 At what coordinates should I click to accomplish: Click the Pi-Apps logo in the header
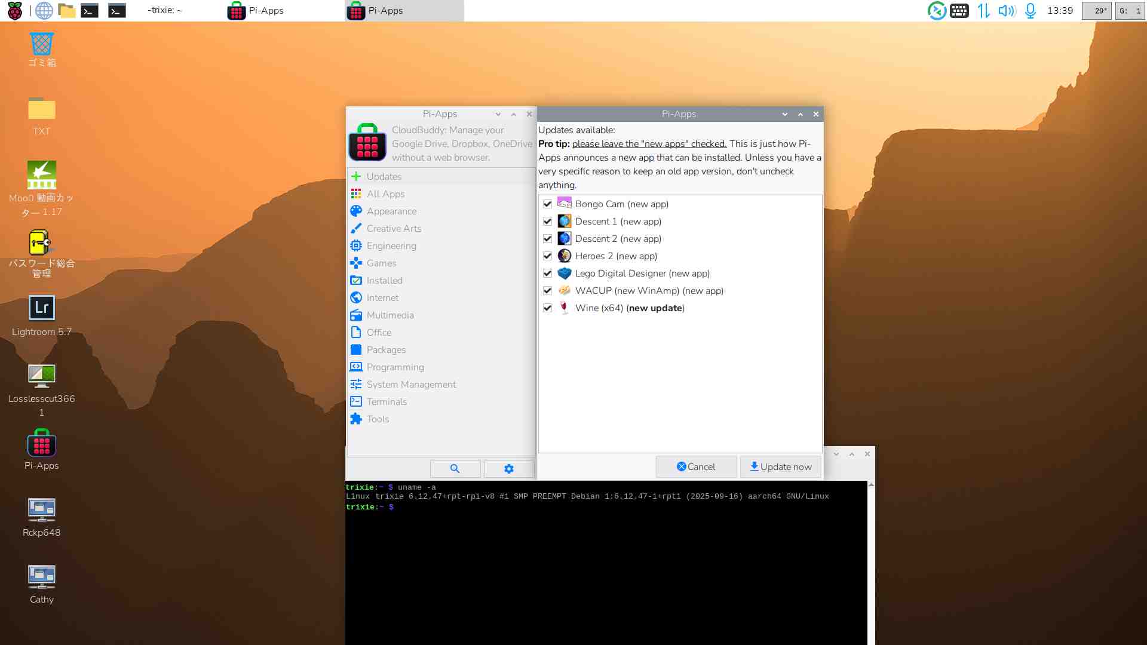click(x=367, y=143)
